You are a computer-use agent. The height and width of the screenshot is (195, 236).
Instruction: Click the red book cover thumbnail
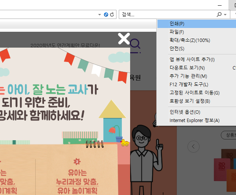click(x=222, y=170)
